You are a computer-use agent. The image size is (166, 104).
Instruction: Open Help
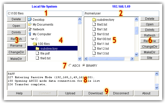point(19,93)
